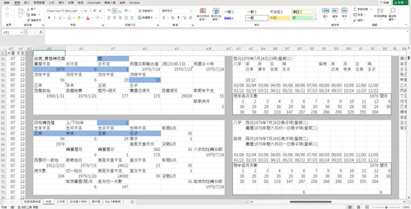Click the yellow fill color bucket
This screenshot has width=411, height=209.
coord(79,18)
